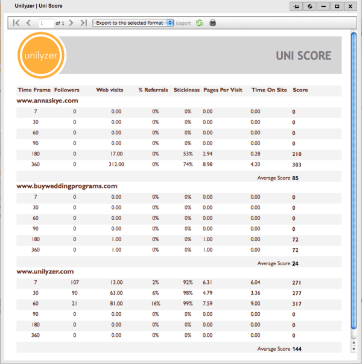Click time on site 4.20
Viewport: 362px width, 364px height.
point(255,165)
